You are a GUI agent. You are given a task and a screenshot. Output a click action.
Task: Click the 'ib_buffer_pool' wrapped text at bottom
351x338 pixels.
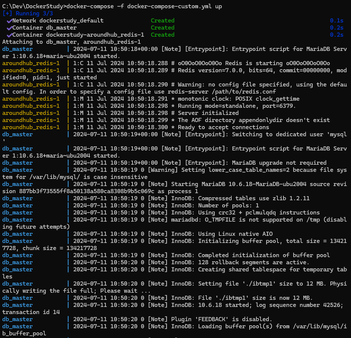[24, 334]
